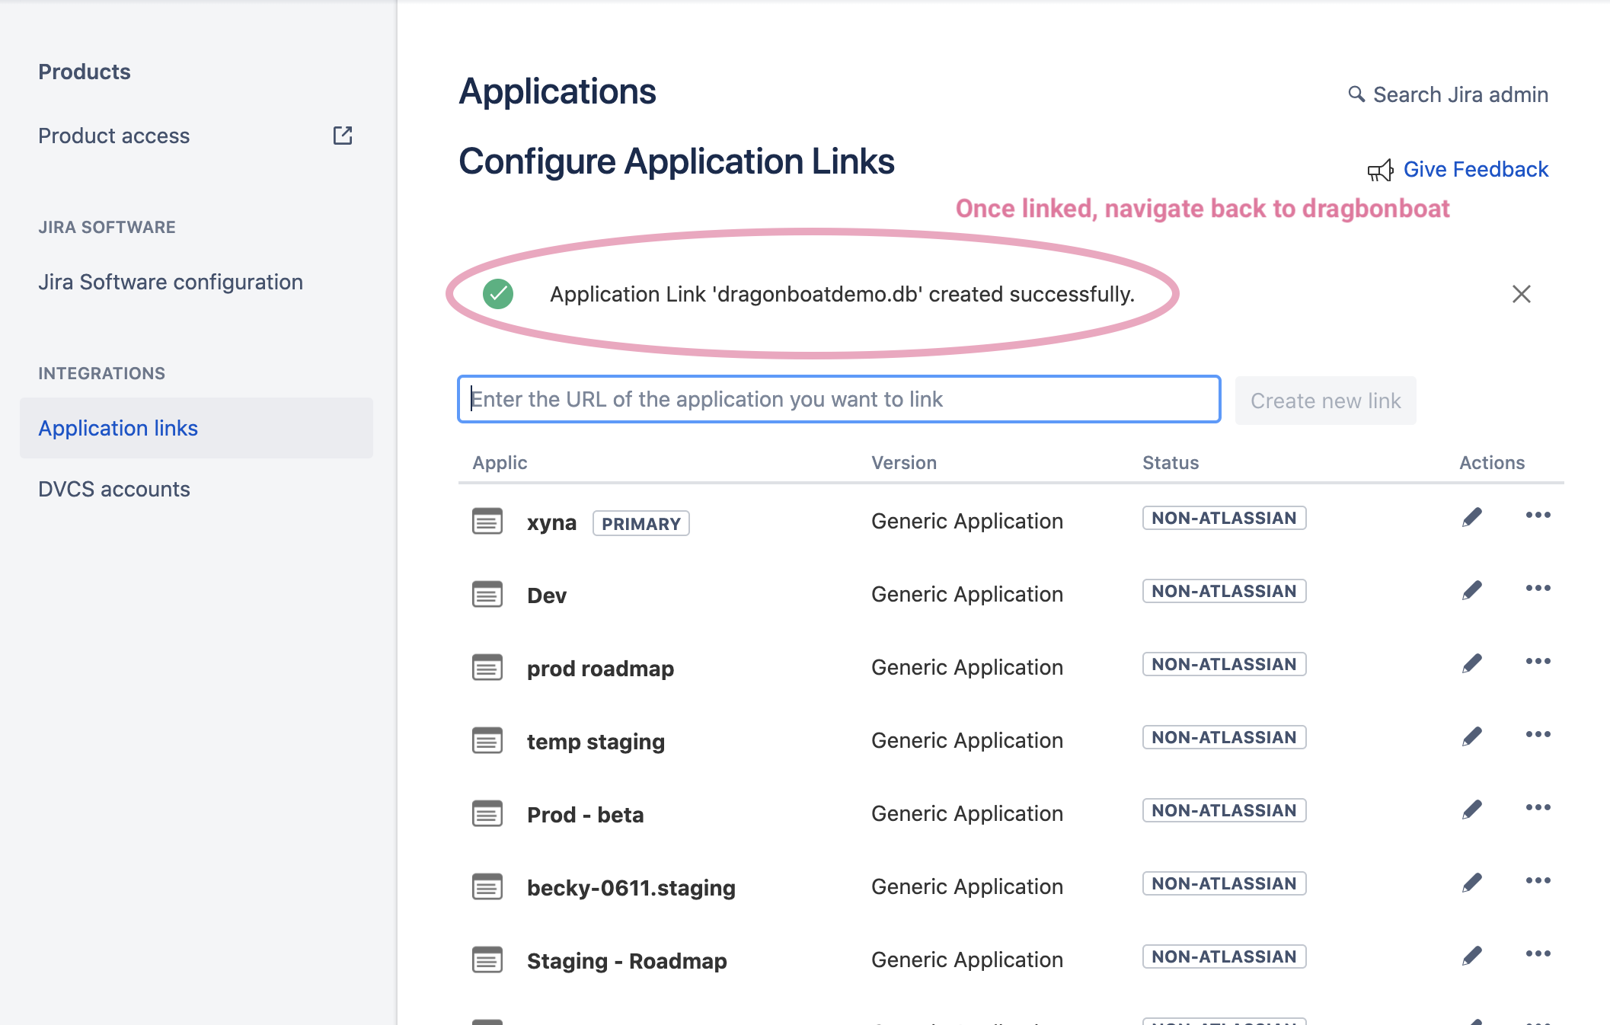Click the Staging - Roadmap application type icon
Viewport: 1610px width, 1025px height.
point(487,960)
